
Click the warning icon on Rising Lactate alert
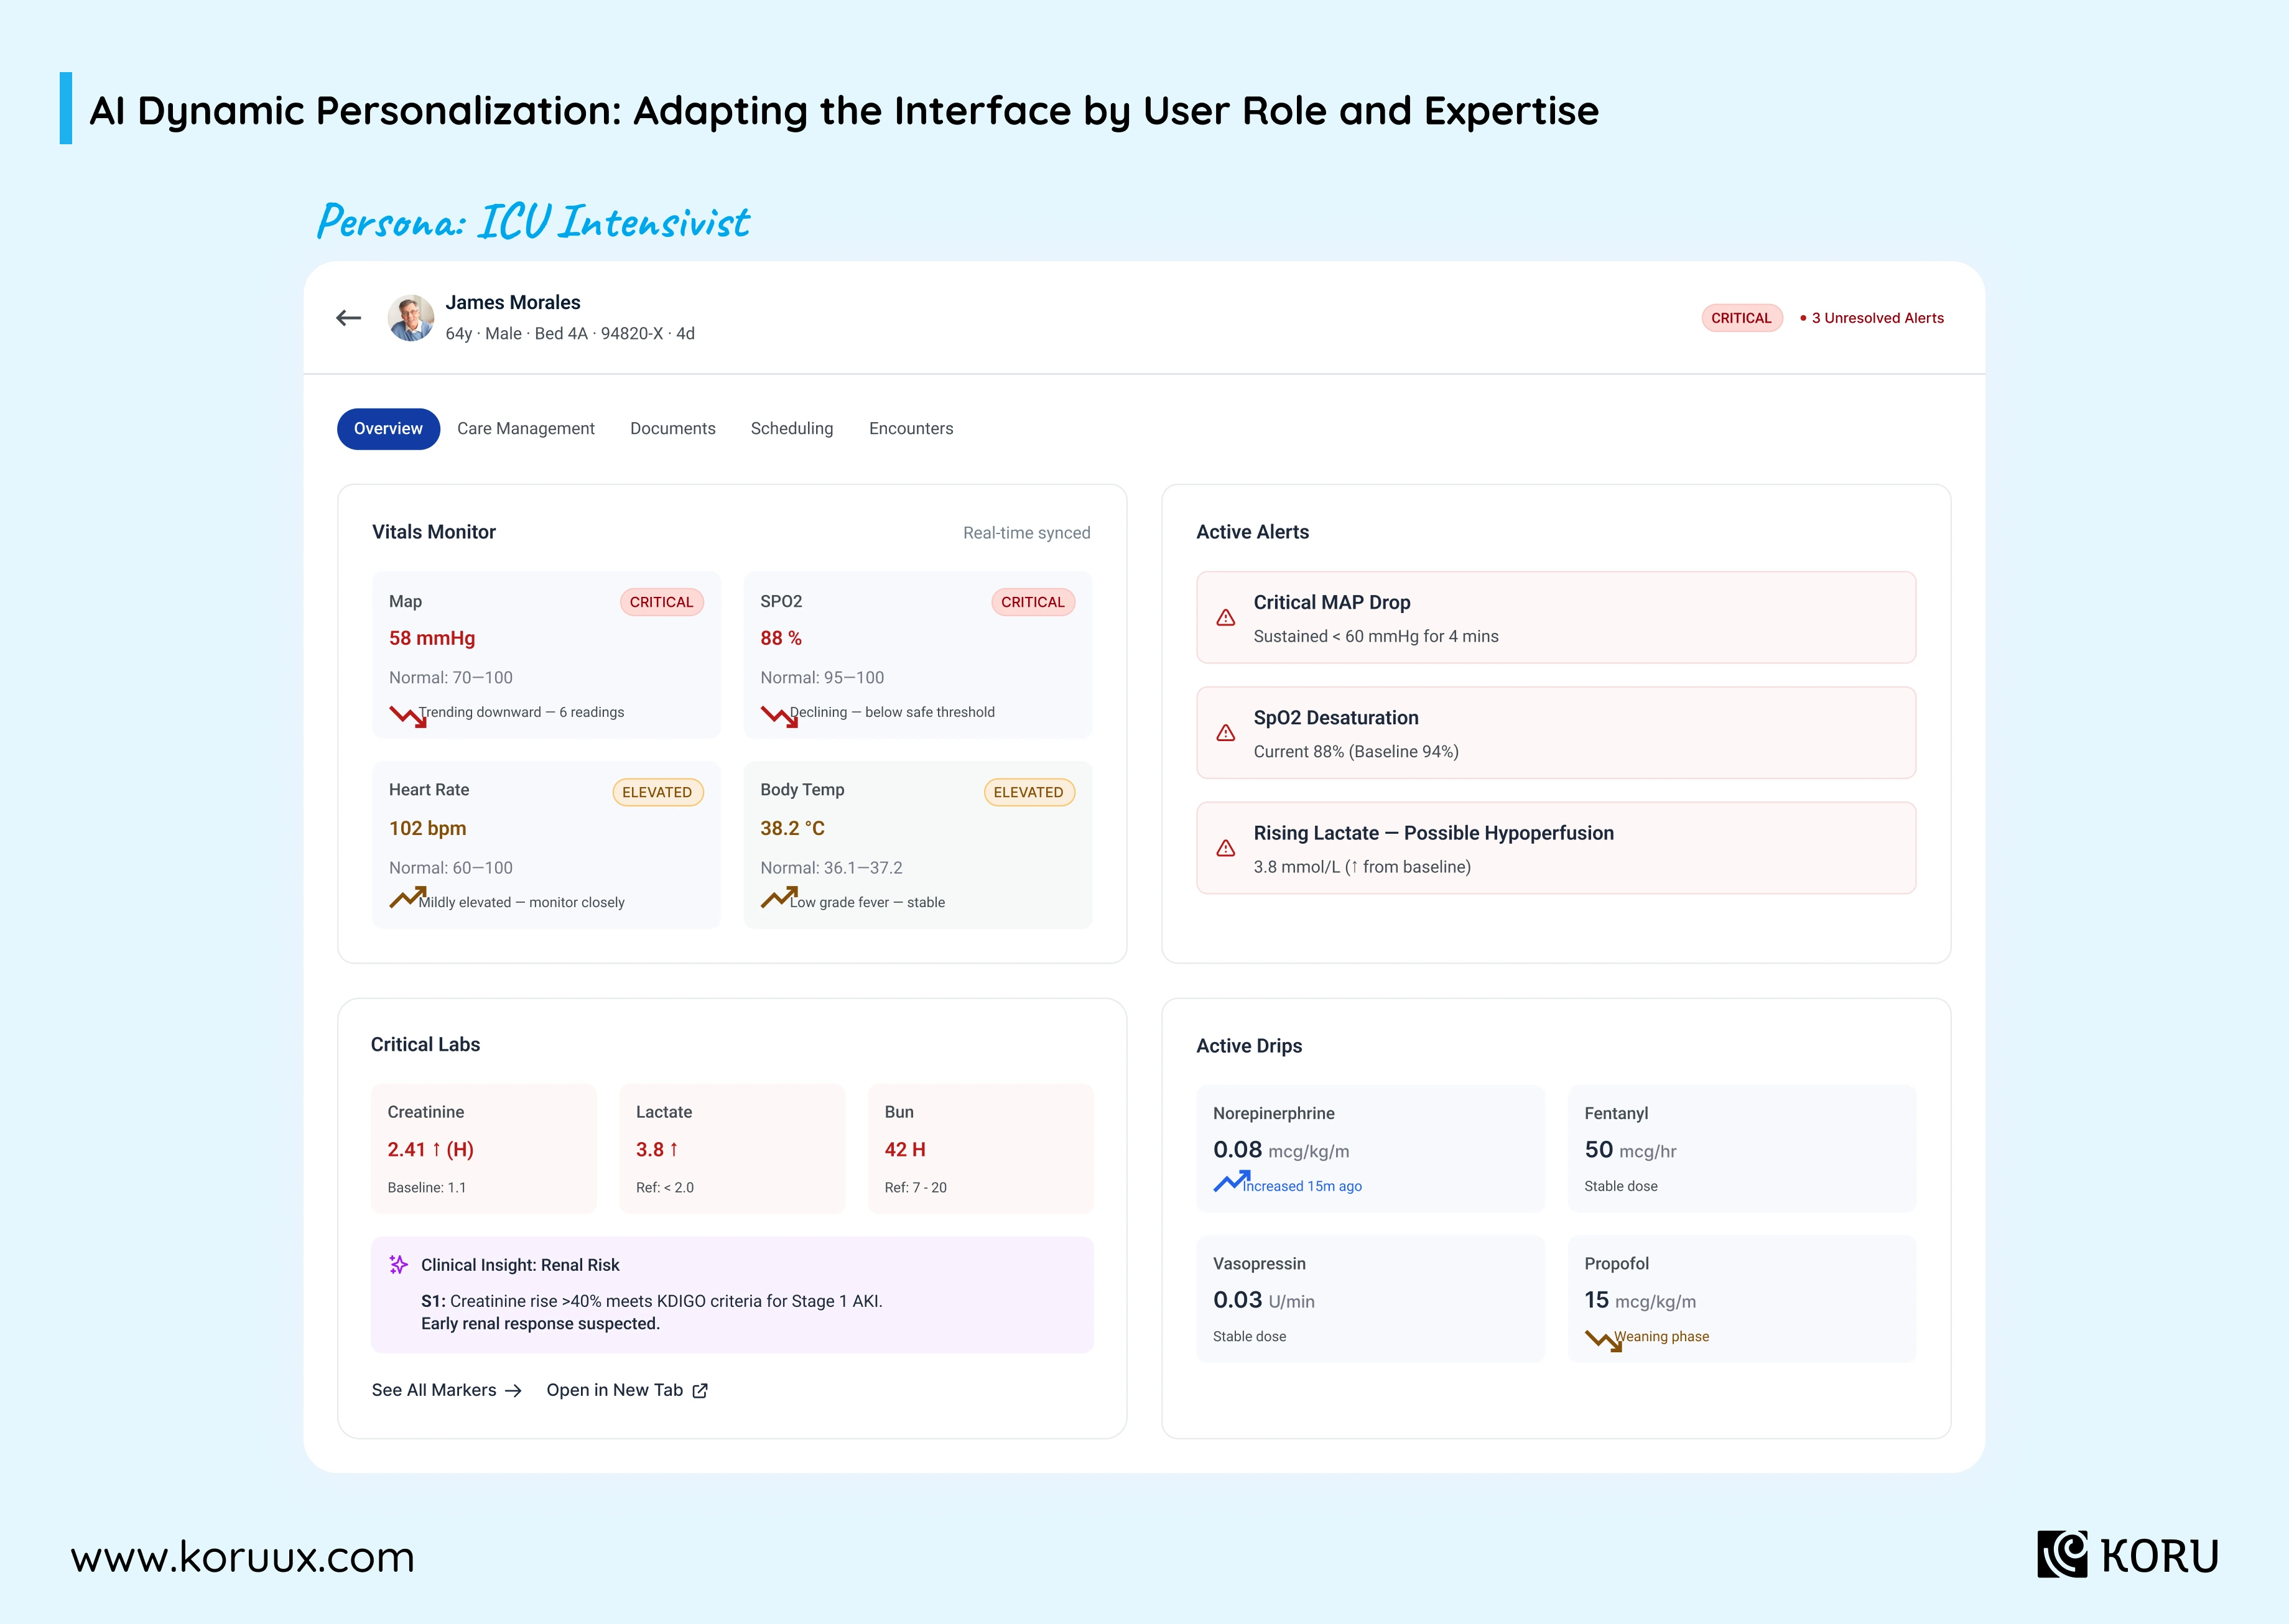point(1225,848)
